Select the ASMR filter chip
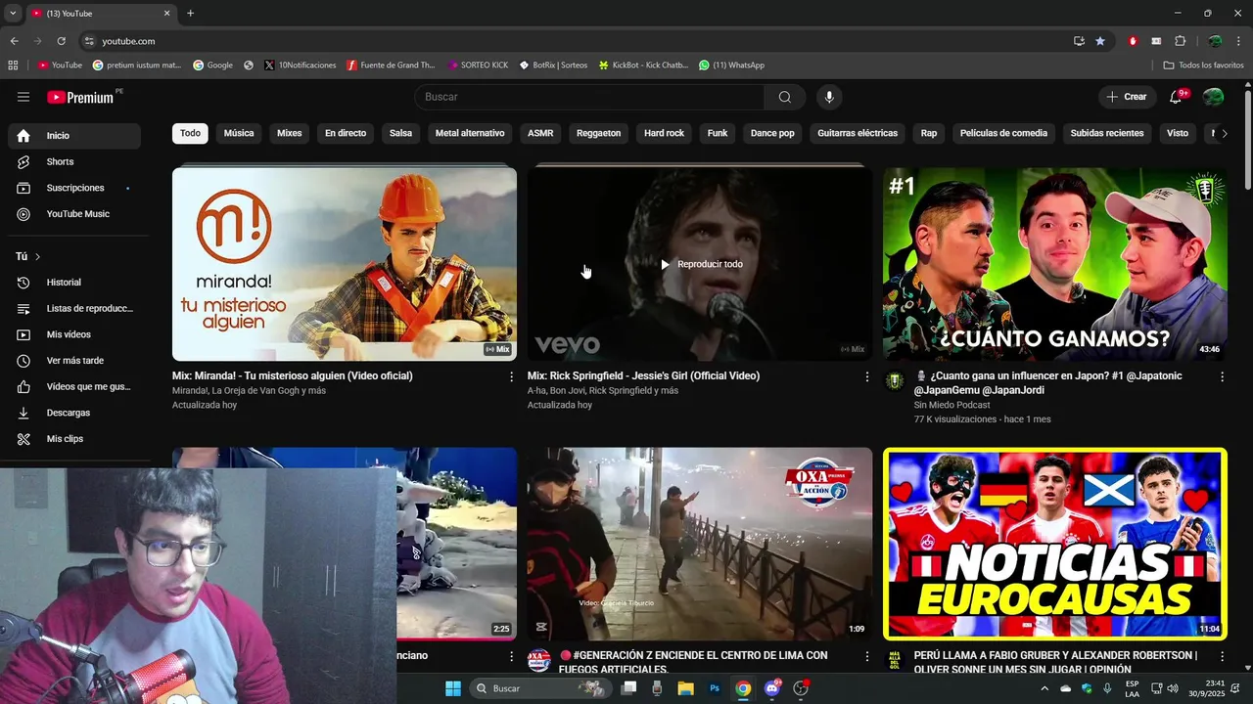 pyautogui.click(x=540, y=133)
